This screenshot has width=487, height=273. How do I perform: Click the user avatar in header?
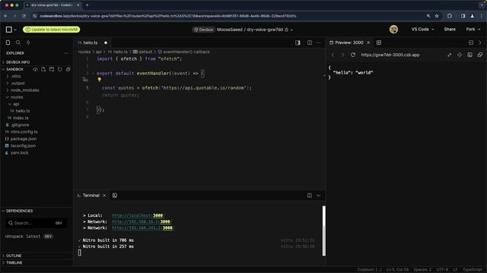coord(393,30)
